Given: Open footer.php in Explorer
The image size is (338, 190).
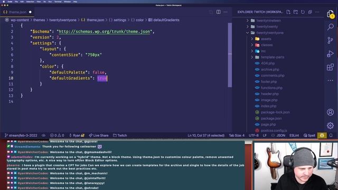Looking at the screenshot, I should click(x=269, y=82).
